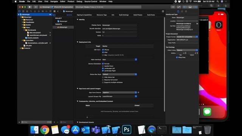The image size is (242, 136).
Task: Open Google Chrome from the Dock
Action: [x=45, y=130]
